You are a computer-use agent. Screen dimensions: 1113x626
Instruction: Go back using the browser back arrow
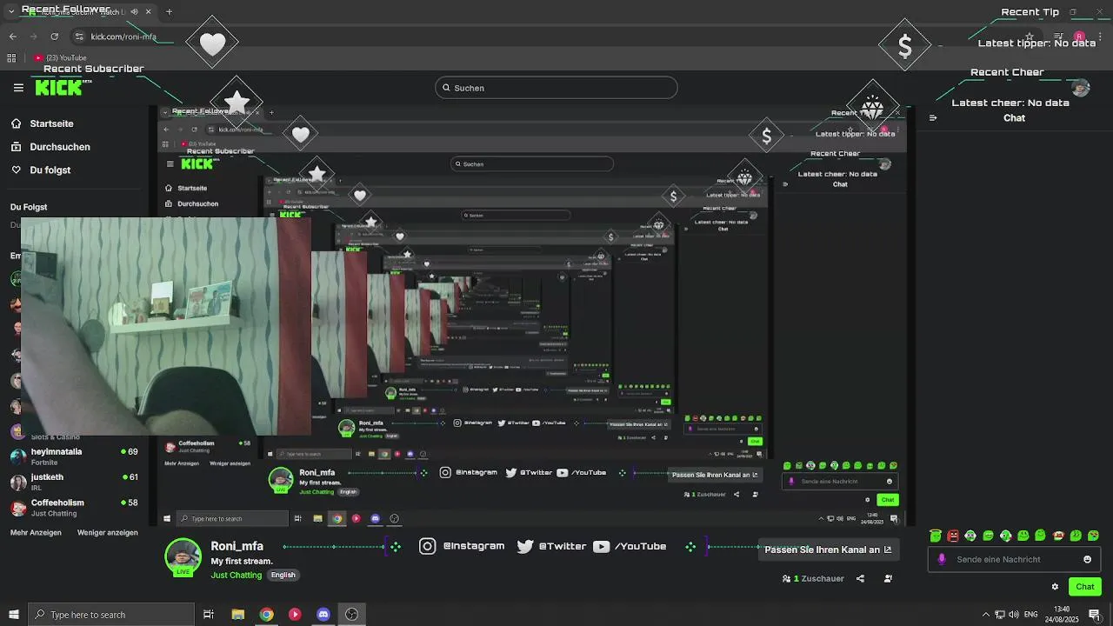pos(13,37)
